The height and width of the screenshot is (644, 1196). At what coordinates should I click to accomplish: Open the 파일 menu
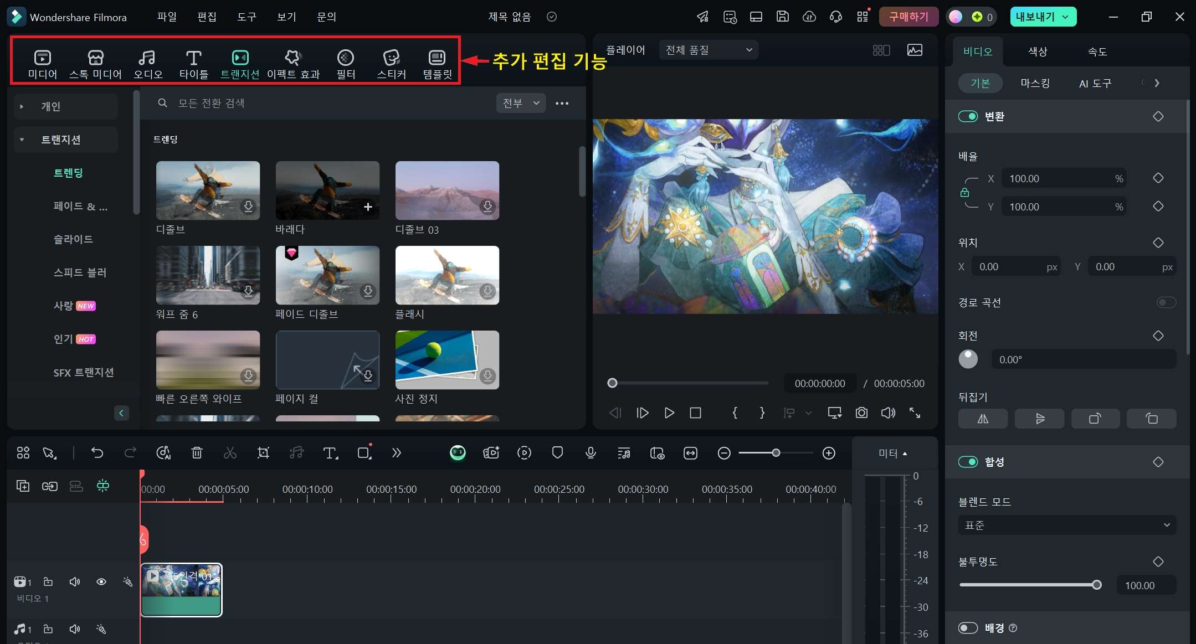(167, 17)
